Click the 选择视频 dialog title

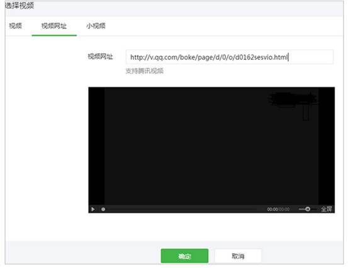pos(20,6)
